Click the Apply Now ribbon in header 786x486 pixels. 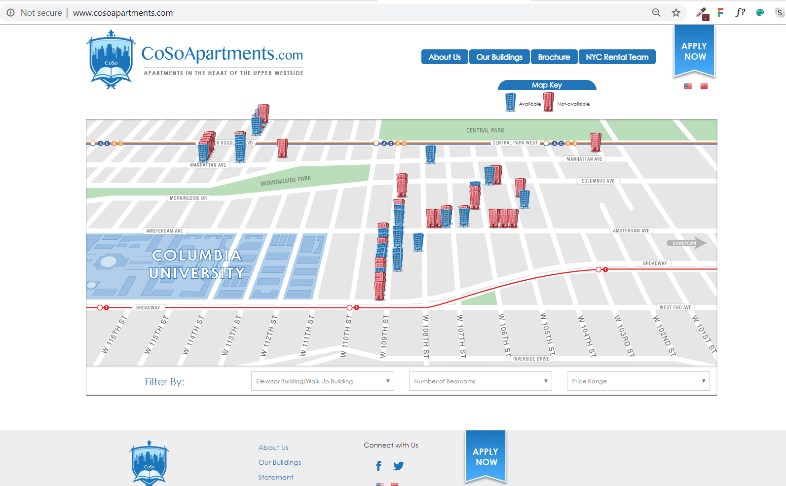694,51
